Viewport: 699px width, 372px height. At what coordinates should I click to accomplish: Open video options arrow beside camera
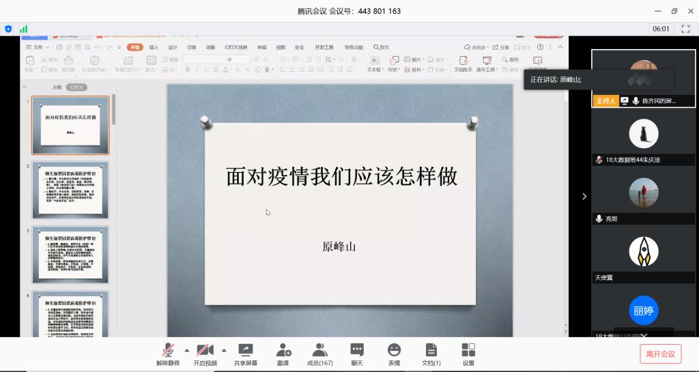pyautogui.click(x=224, y=350)
